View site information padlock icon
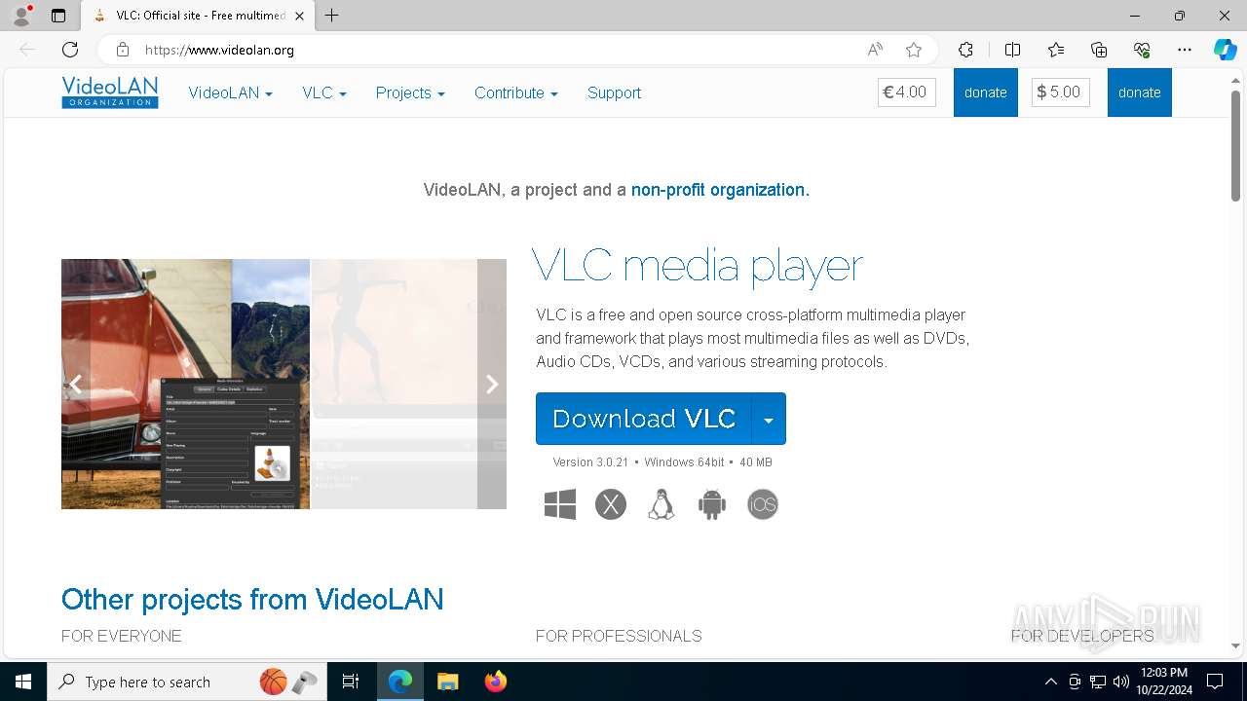This screenshot has height=701, width=1247. click(122, 50)
